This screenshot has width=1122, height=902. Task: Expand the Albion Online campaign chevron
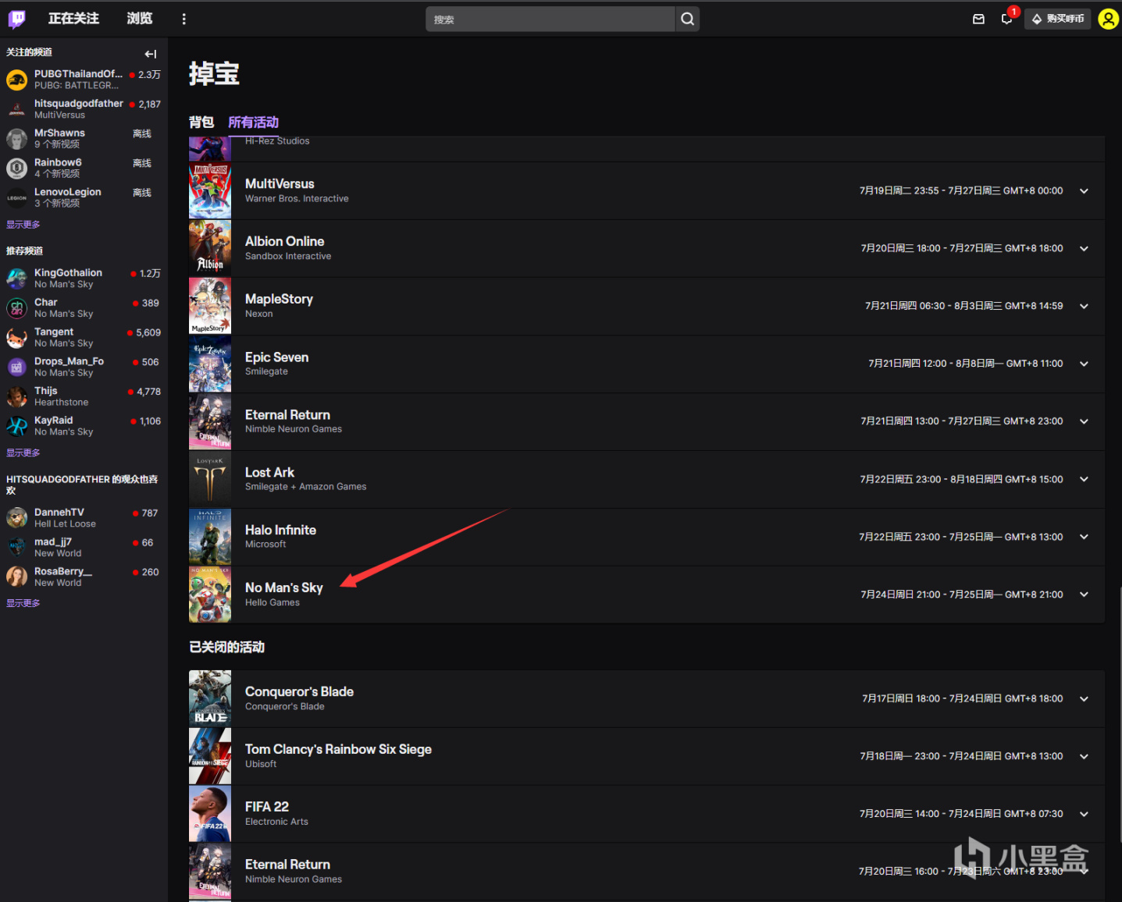1084,249
